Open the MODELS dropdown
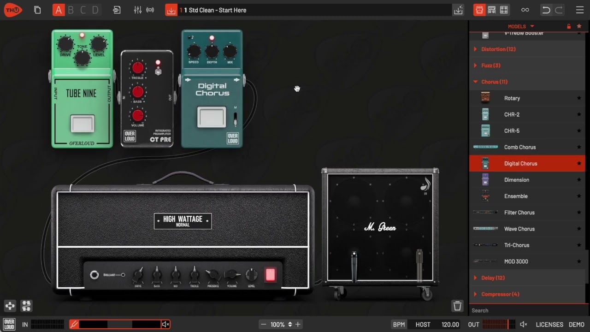590x332 pixels. pyautogui.click(x=521, y=27)
